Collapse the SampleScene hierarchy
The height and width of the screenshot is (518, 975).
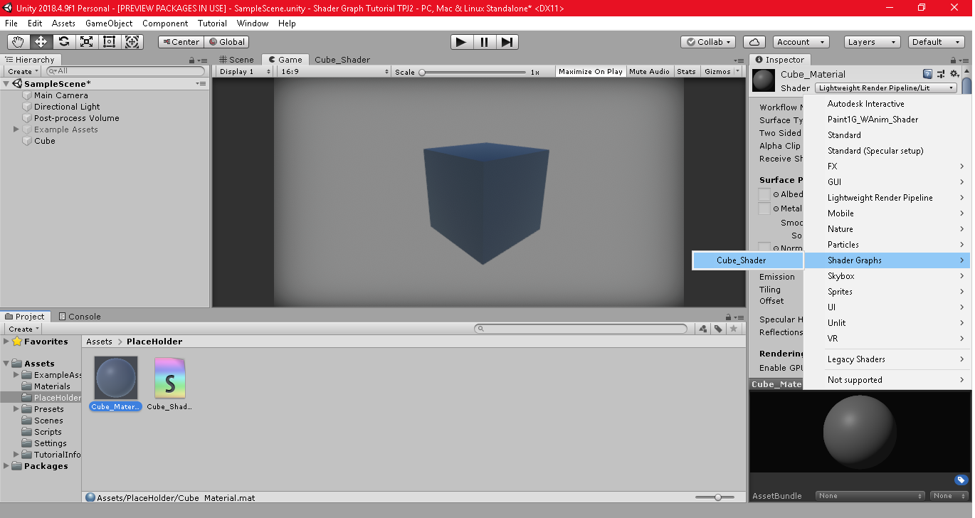click(x=6, y=84)
